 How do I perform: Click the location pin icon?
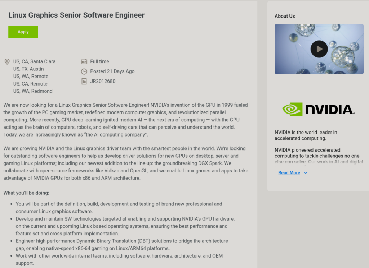pyautogui.click(x=7, y=62)
